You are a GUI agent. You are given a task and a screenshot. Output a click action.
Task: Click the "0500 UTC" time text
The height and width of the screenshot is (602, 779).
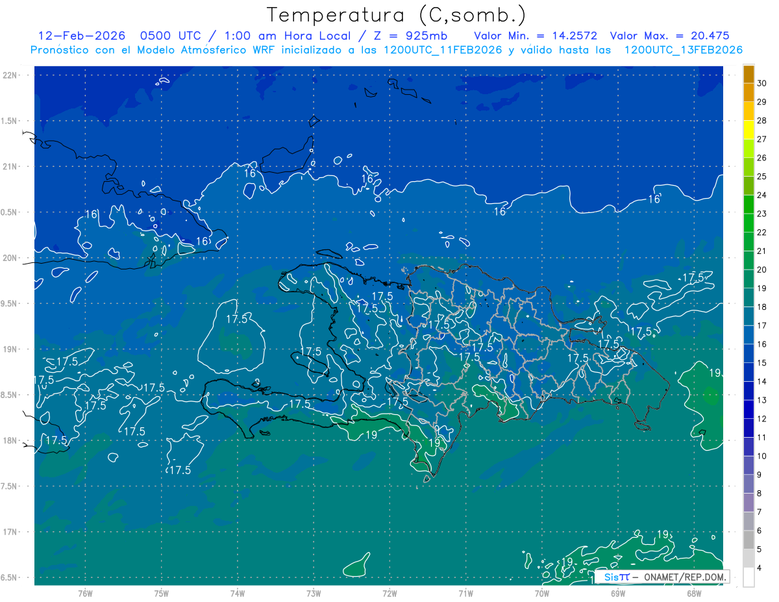[x=171, y=36]
